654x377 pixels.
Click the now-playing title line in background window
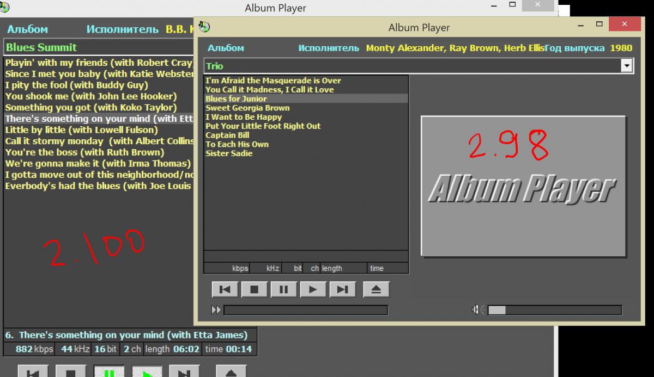pos(130,335)
